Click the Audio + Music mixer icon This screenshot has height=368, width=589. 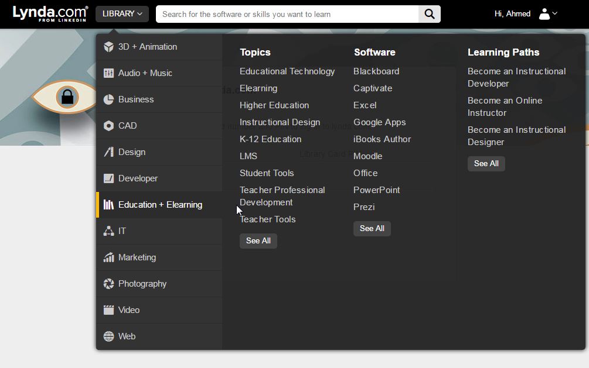[108, 73]
